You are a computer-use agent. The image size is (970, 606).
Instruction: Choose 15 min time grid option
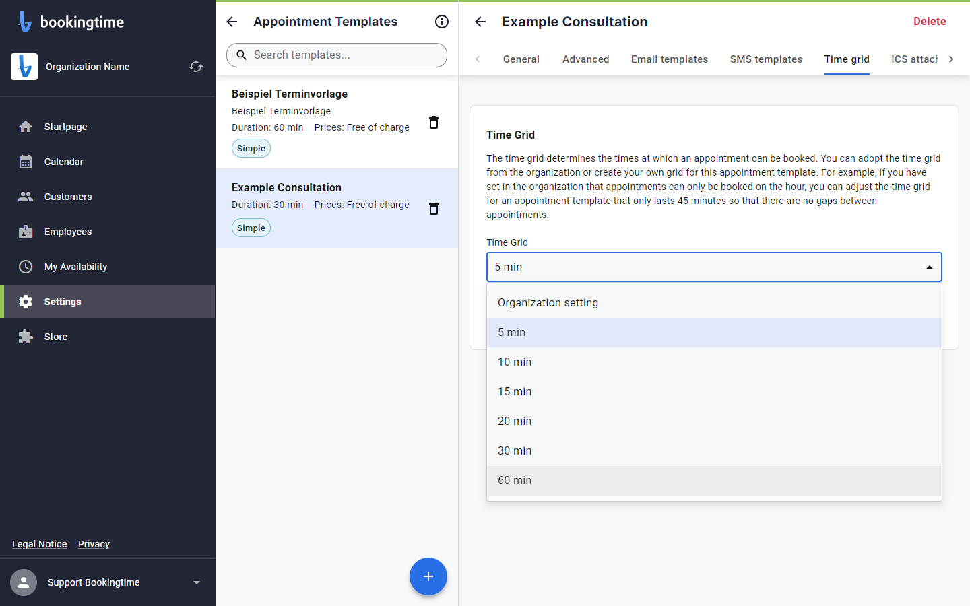pyautogui.click(x=714, y=392)
